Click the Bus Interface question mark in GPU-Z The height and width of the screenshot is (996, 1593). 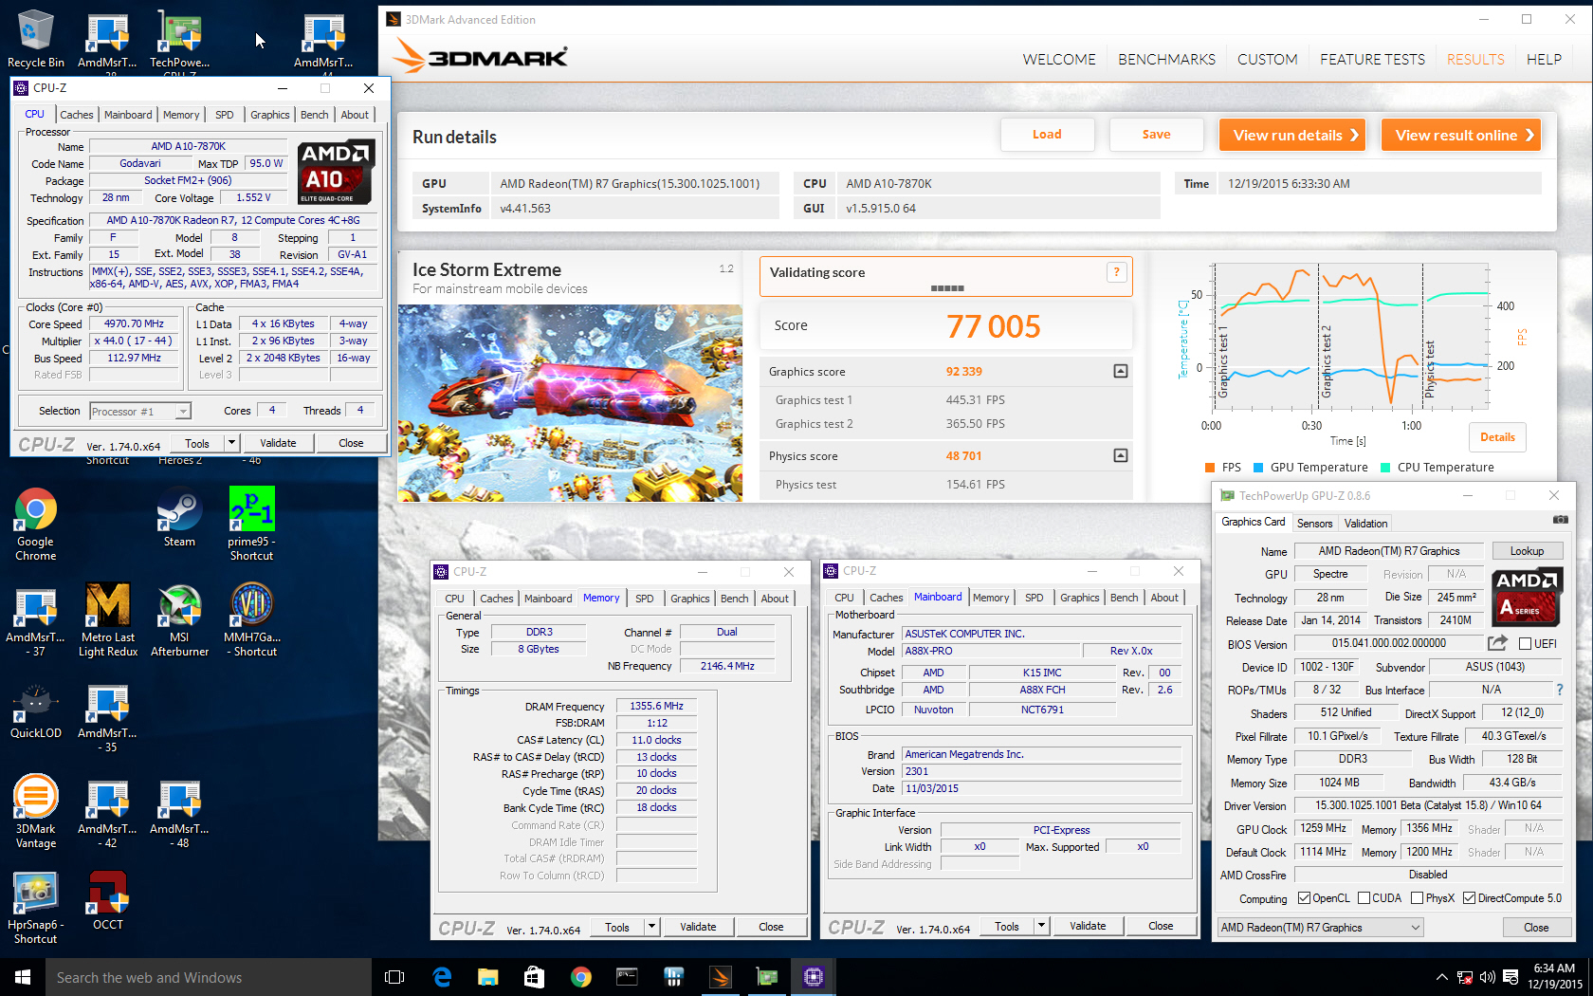point(1559,690)
